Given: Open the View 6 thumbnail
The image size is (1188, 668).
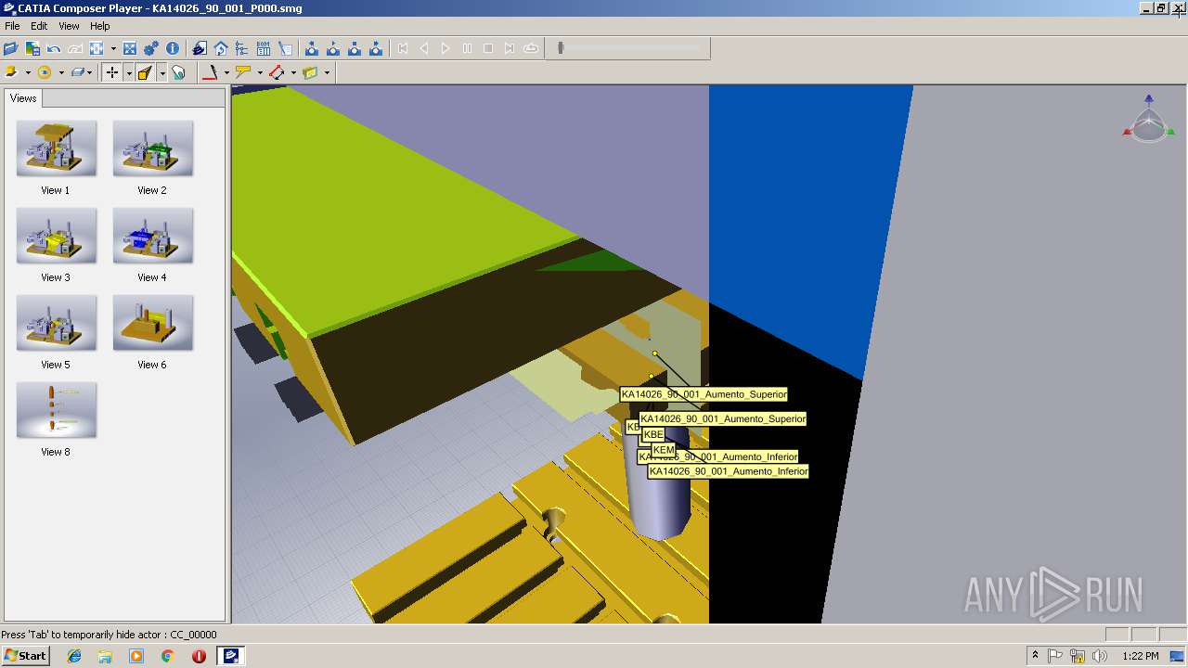Looking at the screenshot, I should point(152,323).
